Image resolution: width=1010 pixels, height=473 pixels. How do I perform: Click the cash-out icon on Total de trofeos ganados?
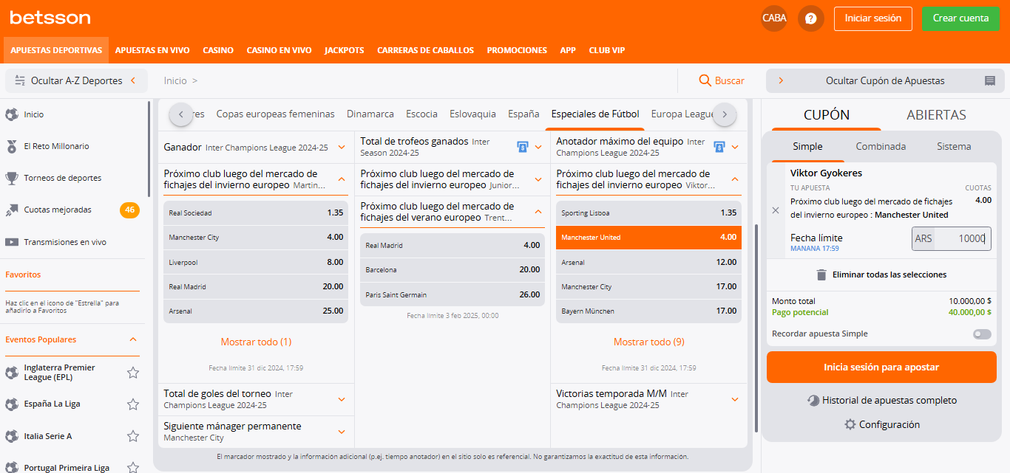[522, 147]
